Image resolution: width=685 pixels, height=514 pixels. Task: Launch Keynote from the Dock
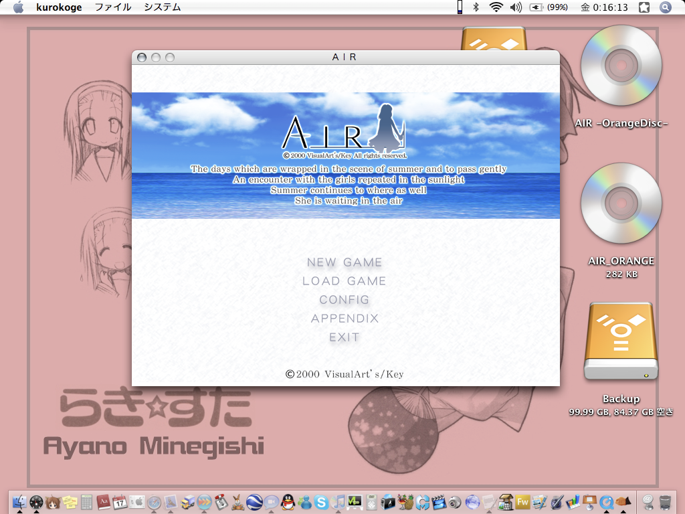click(x=589, y=502)
